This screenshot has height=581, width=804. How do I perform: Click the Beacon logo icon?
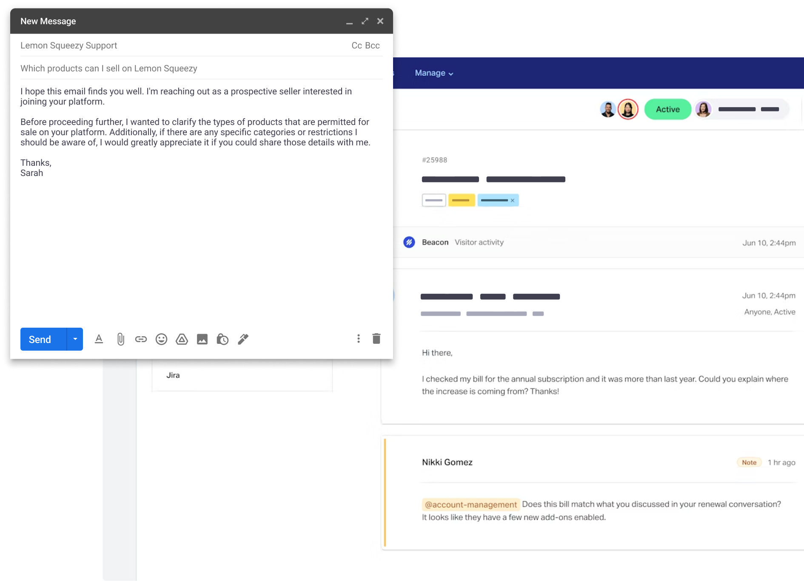pos(409,242)
